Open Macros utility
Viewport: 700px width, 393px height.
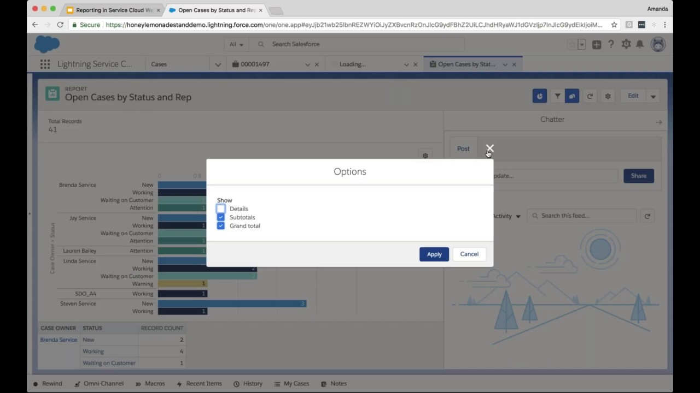tap(150, 384)
